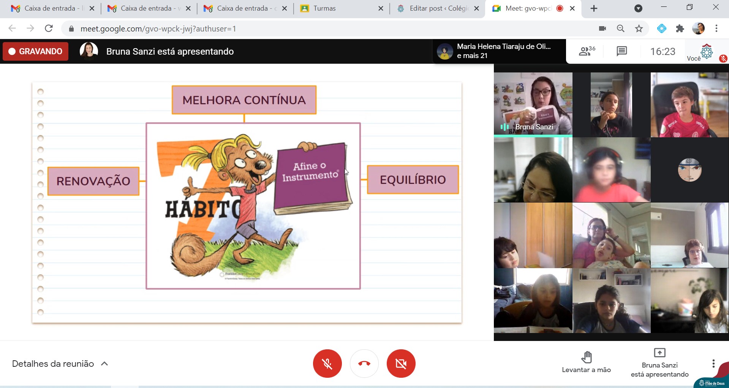Open a new browser tab
Image resolution: width=729 pixels, height=388 pixels.
594,8
